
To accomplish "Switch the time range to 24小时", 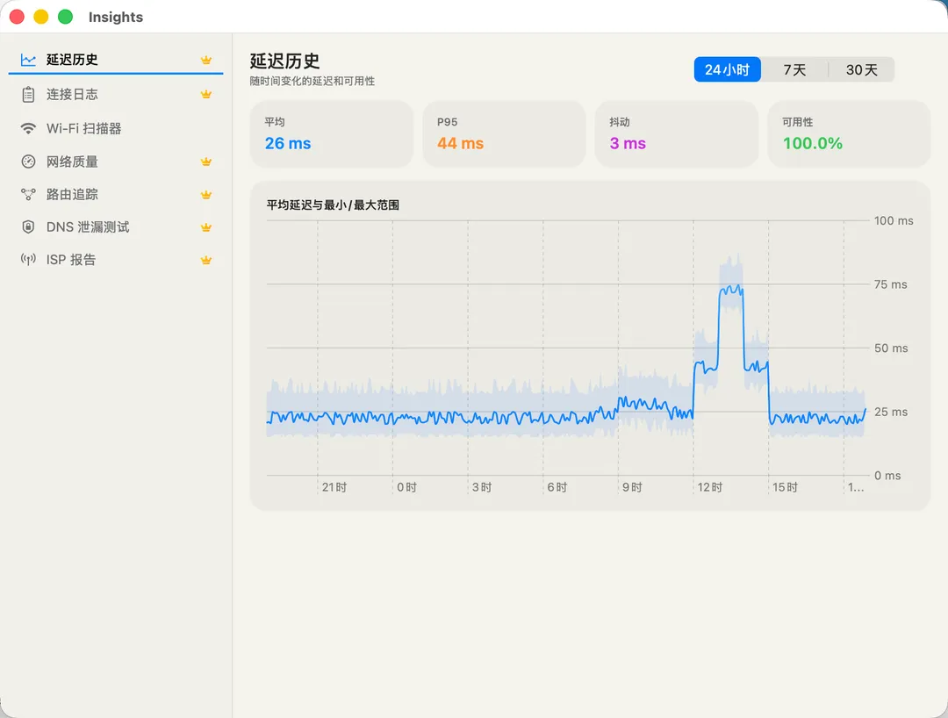I will tap(728, 69).
